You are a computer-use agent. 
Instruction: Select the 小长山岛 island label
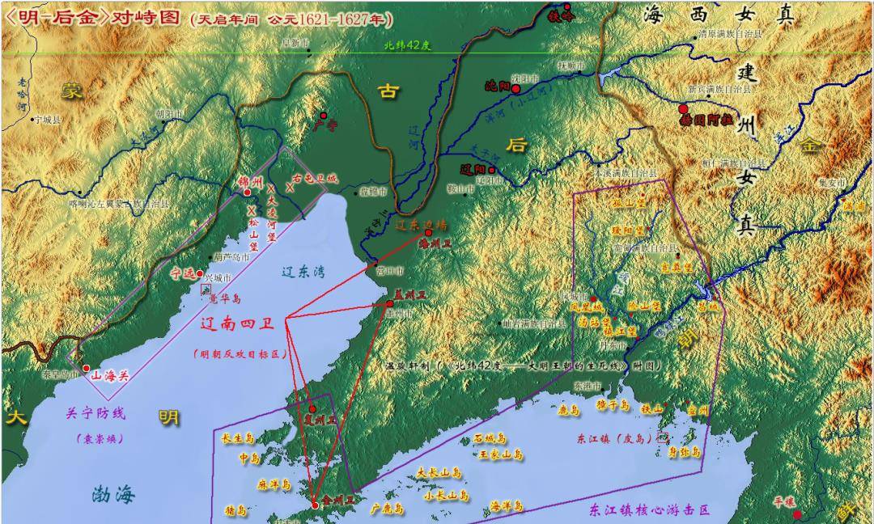(x=446, y=496)
